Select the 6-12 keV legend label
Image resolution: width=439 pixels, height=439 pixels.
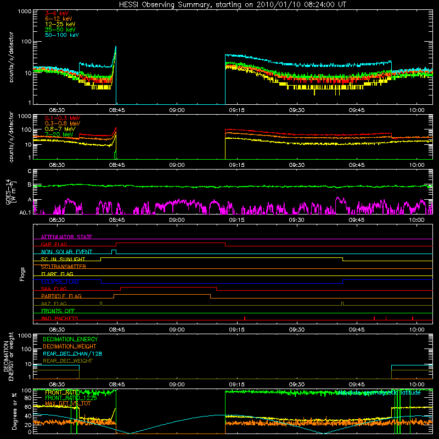point(59,19)
